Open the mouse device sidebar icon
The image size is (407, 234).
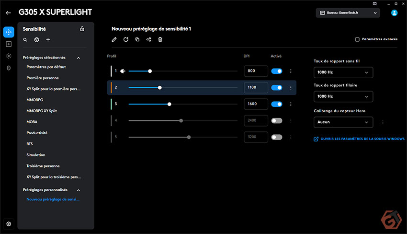click(9, 68)
